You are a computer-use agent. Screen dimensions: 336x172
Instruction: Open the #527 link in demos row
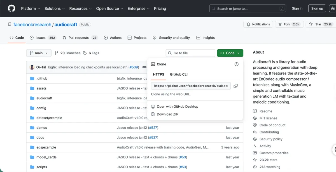(x=153, y=128)
